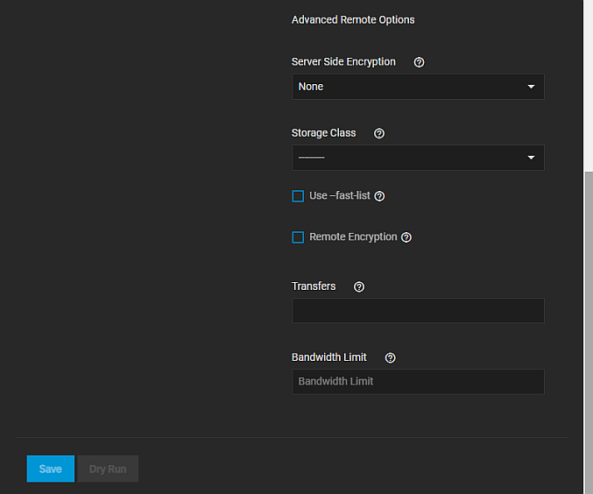Click help icon beside Use --fast-list
Viewport: 593px width, 494px height.
click(379, 196)
